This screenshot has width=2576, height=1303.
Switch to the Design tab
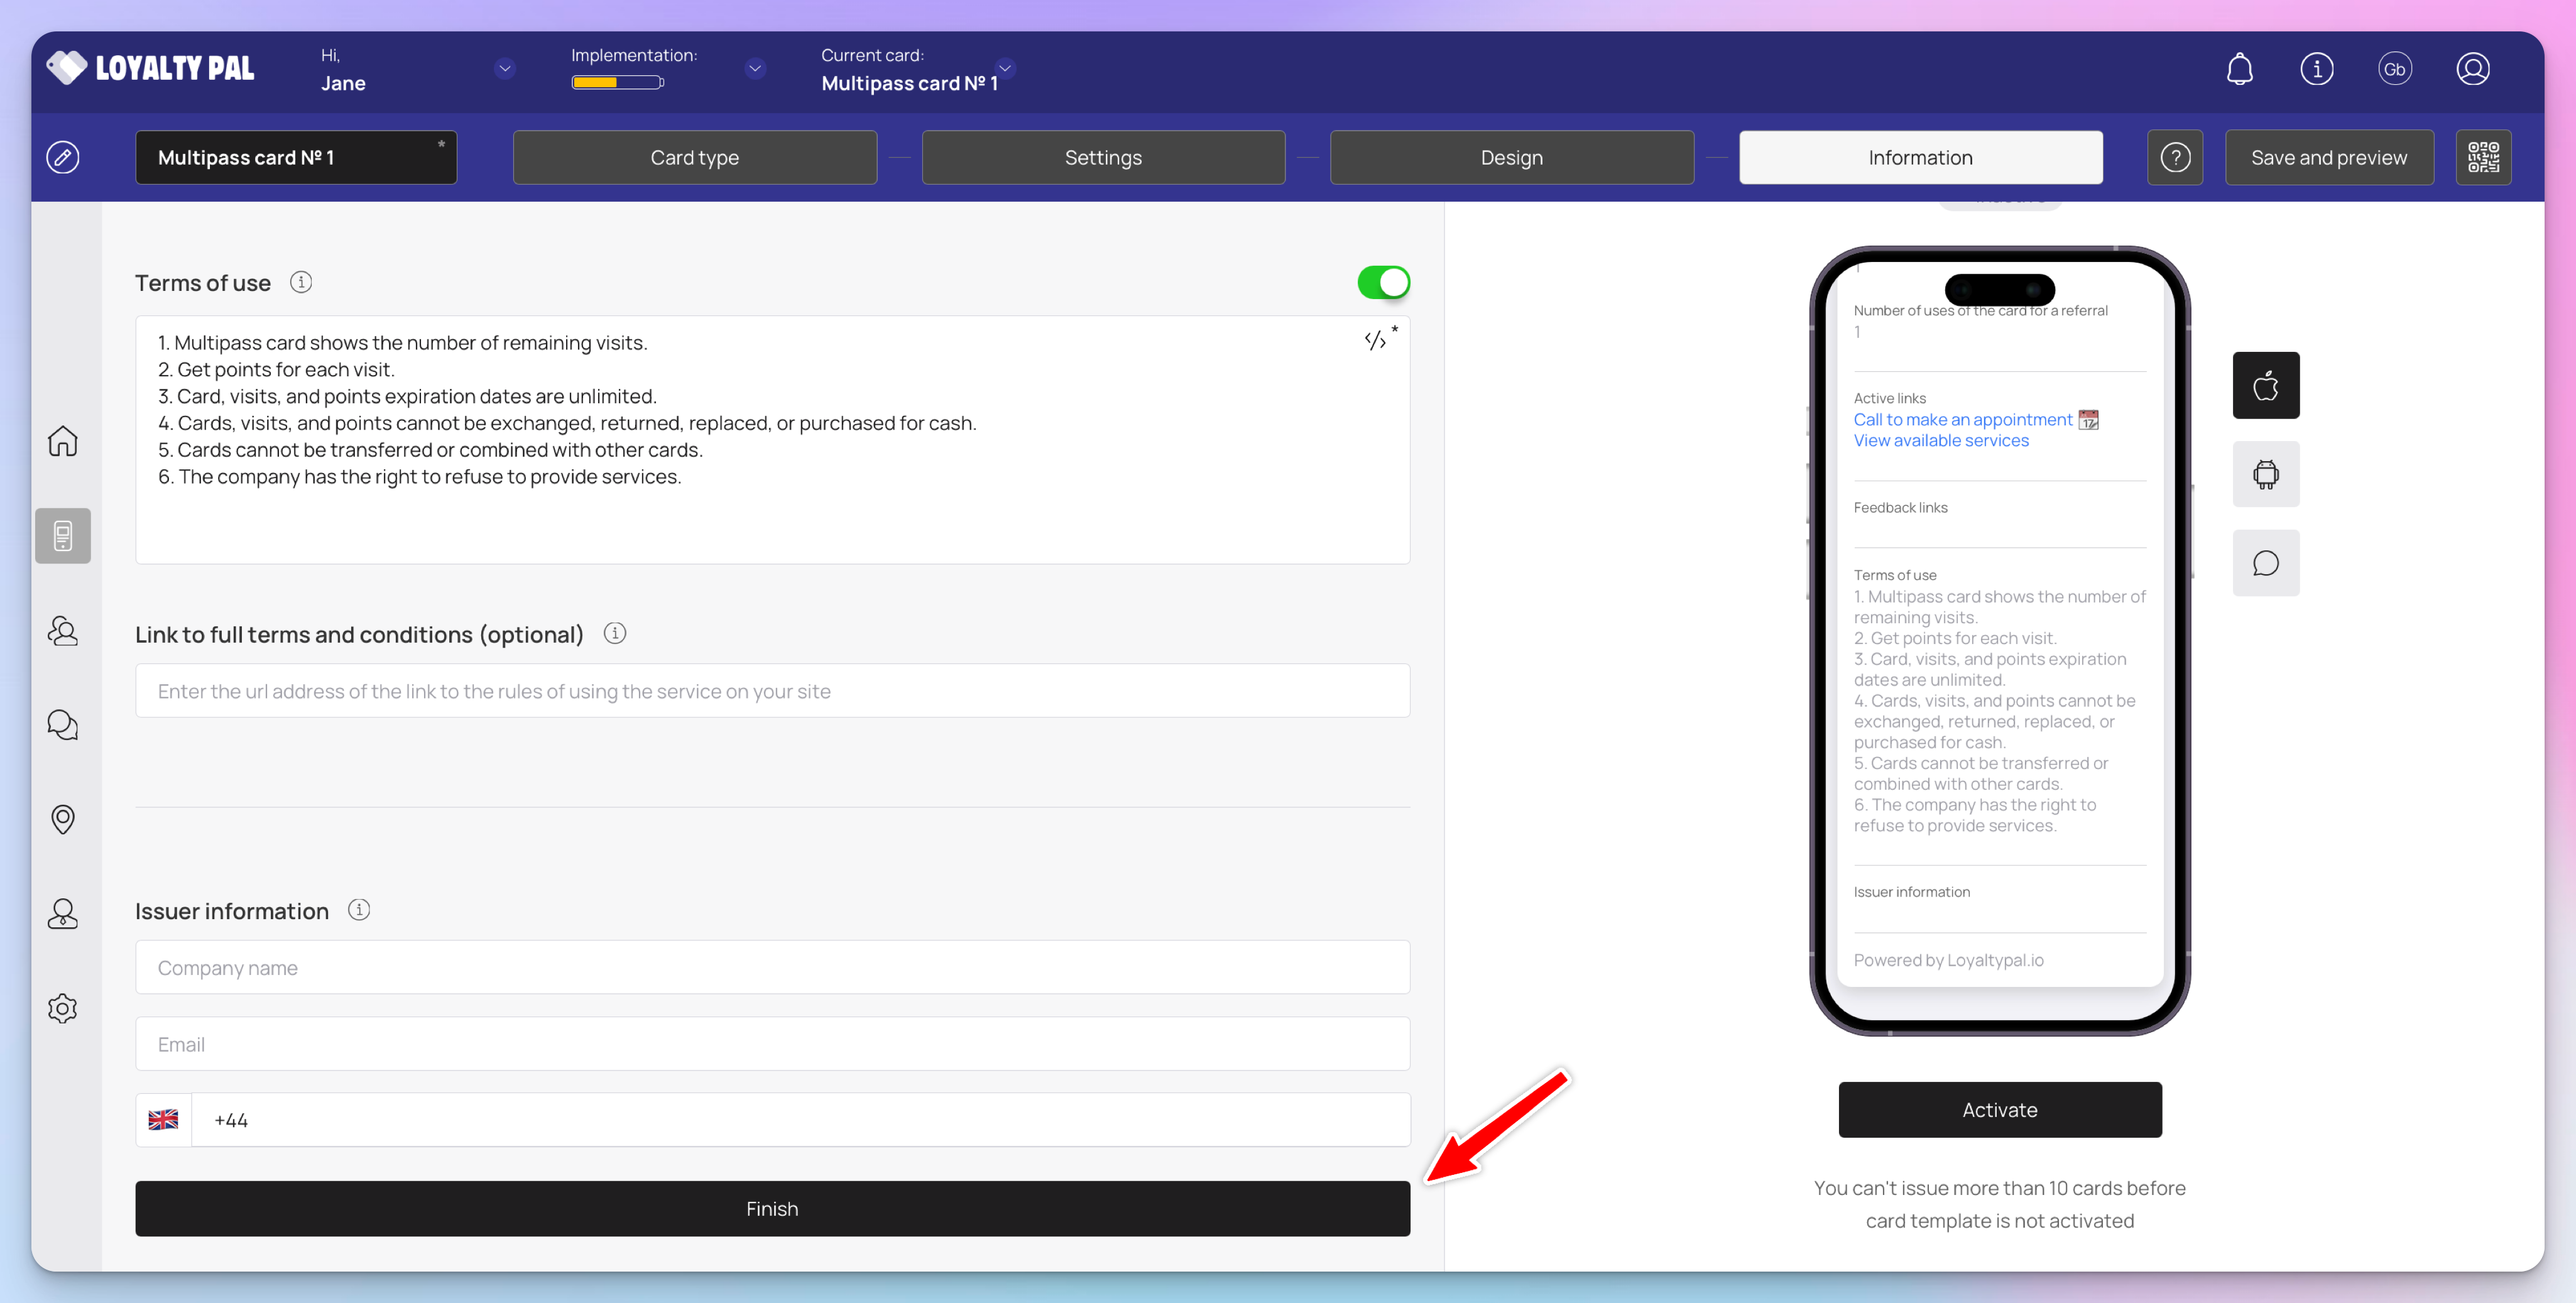[1511, 157]
